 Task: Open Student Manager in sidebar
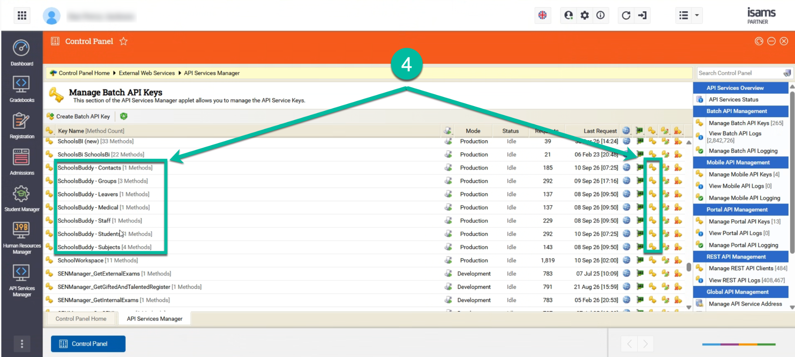(x=22, y=199)
